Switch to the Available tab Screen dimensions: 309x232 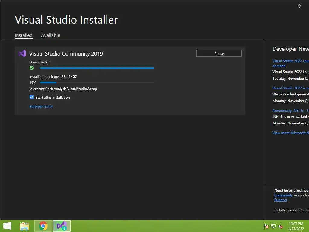[50, 35]
